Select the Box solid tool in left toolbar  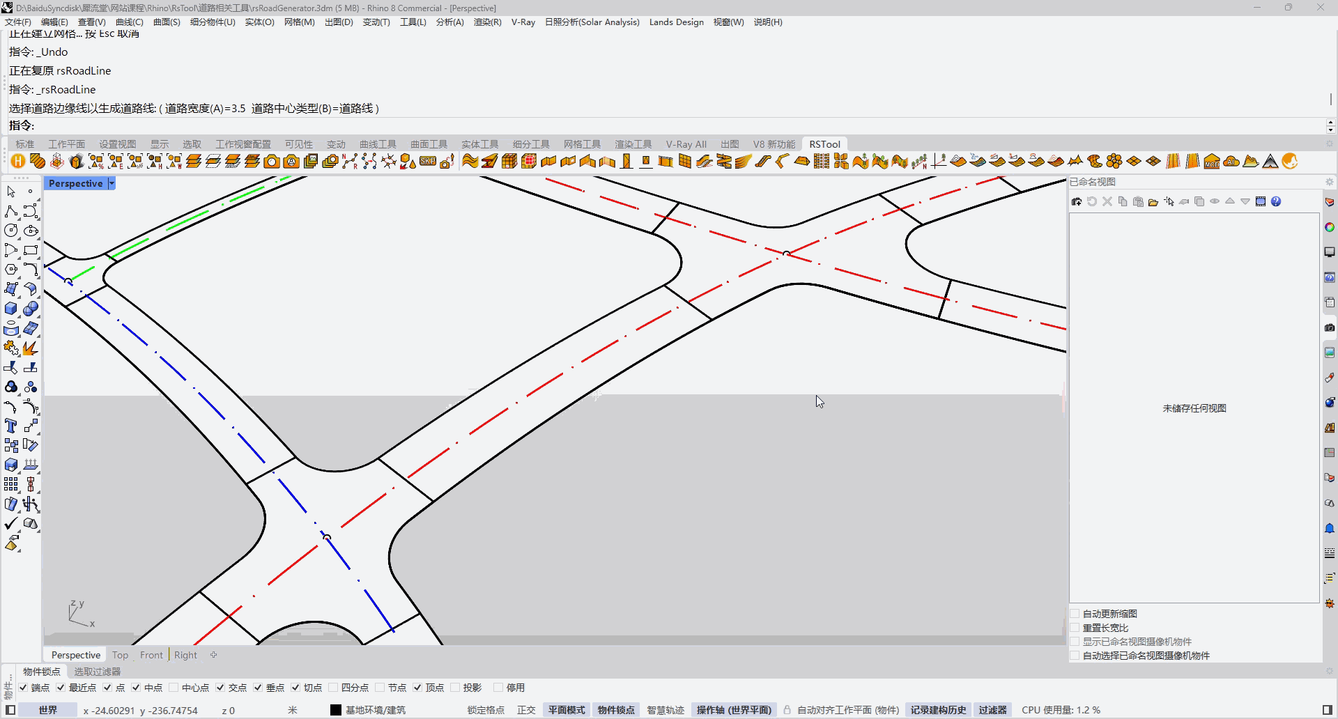point(11,309)
